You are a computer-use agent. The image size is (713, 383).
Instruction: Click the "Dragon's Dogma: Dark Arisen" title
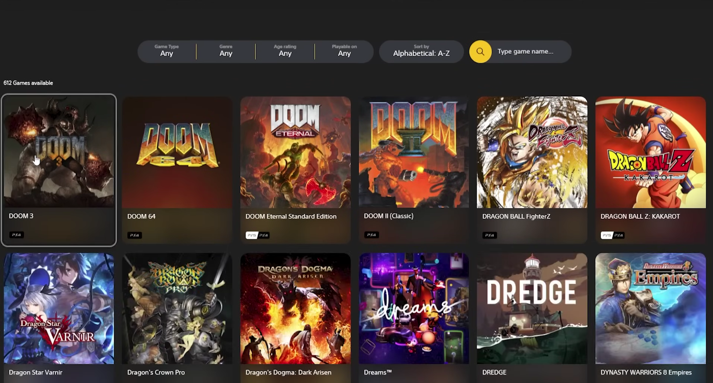tap(288, 372)
